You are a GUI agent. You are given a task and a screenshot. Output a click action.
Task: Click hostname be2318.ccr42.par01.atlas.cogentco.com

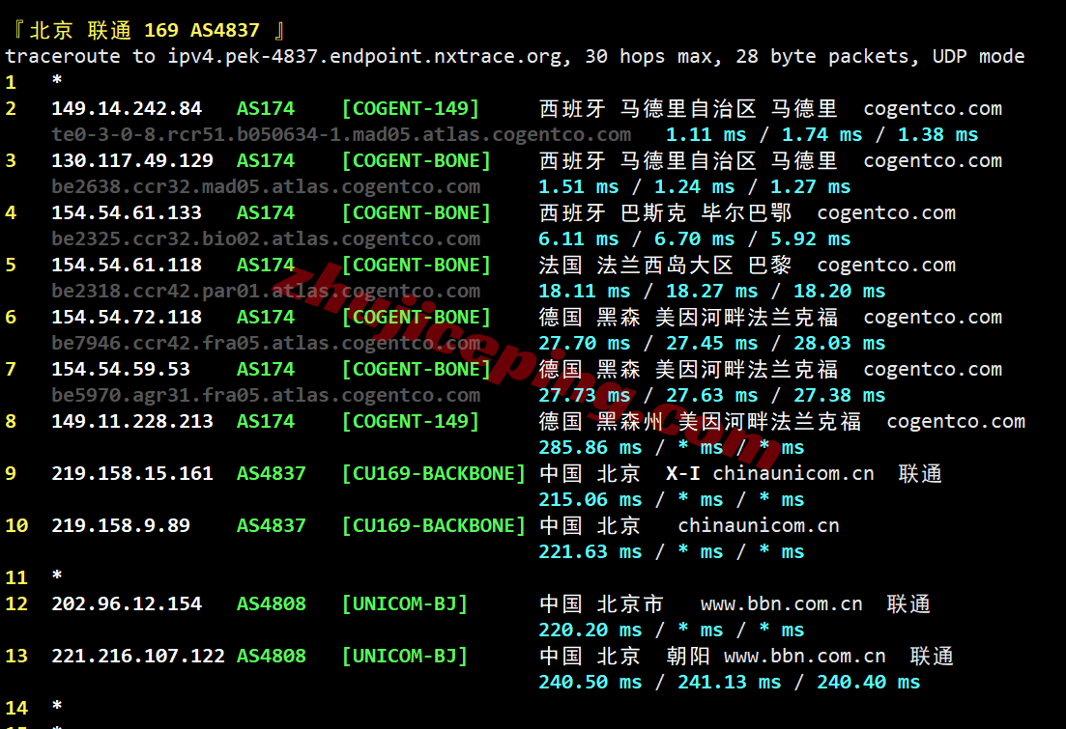pos(266,292)
